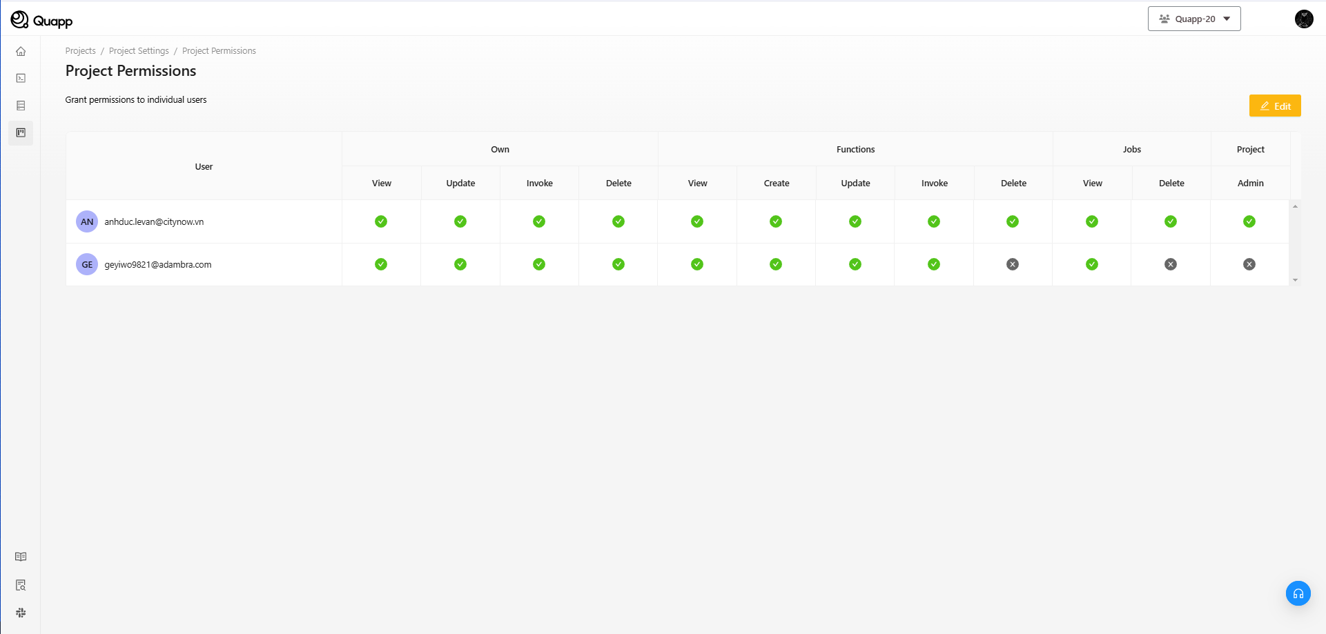This screenshot has height=634, width=1326.
Task: Click the Admin column header
Action: tap(1250, 184)
